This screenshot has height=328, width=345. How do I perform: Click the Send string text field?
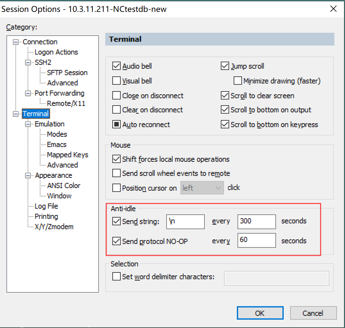pos(185,221)
